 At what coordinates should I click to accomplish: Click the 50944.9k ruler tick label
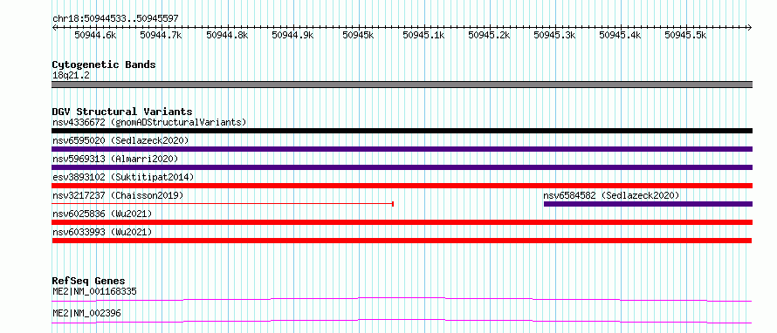point(292,35)
